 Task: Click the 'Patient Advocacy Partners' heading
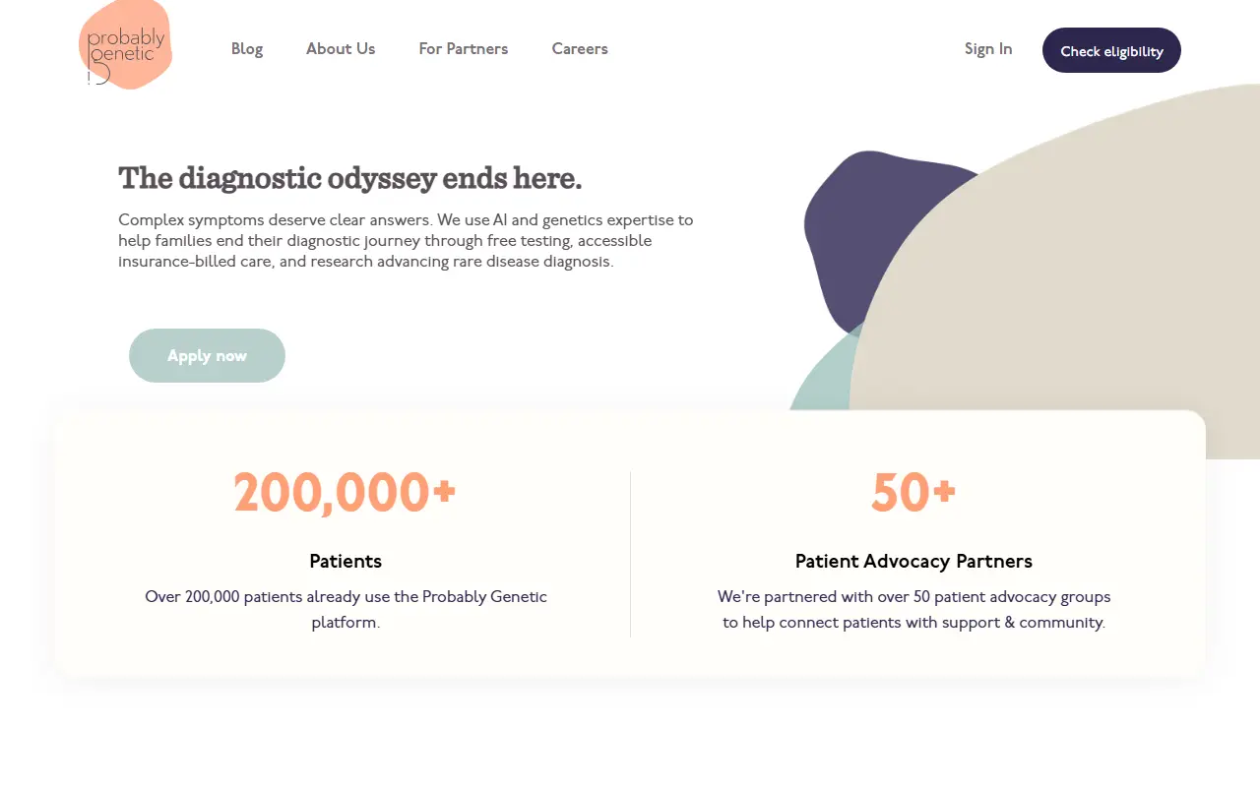(x=913, y=562)
